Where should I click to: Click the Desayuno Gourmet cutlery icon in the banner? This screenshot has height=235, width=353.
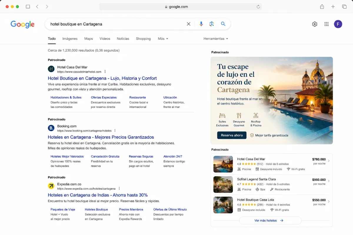point(239,115)
